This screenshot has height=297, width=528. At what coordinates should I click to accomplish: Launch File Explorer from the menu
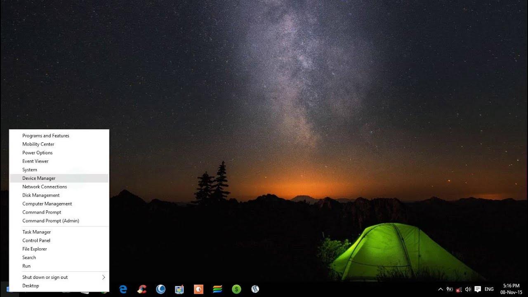click(x=59, y=249)
